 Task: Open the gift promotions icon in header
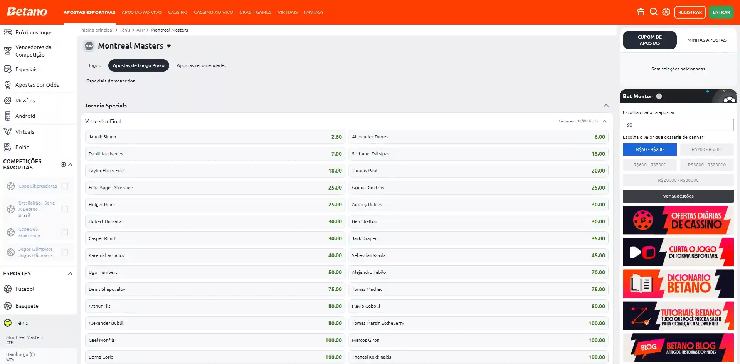(x=641, y=12)
